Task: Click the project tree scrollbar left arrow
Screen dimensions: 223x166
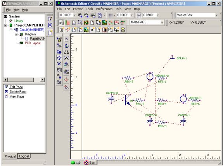Action: coord(5,80)
